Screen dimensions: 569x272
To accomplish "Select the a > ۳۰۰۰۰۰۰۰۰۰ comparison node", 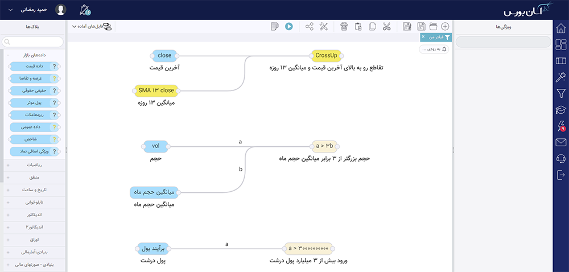I will point(308,249).
